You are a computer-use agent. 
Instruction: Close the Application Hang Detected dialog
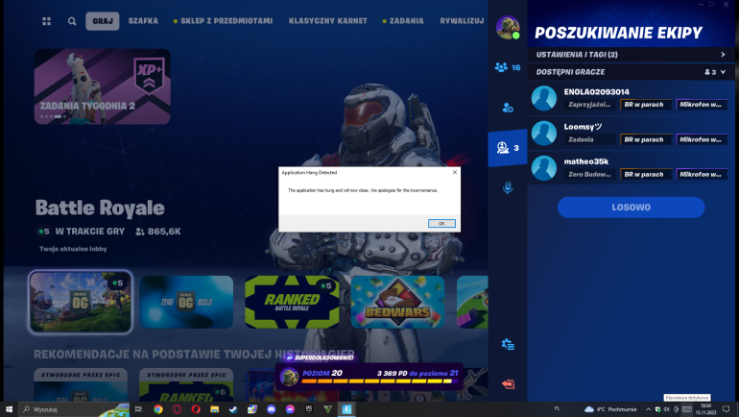[x=454, y=172]
